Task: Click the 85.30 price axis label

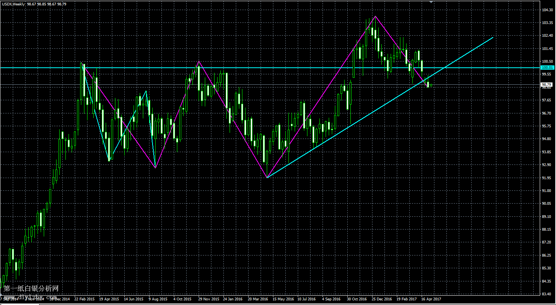Action: (547, 268)
